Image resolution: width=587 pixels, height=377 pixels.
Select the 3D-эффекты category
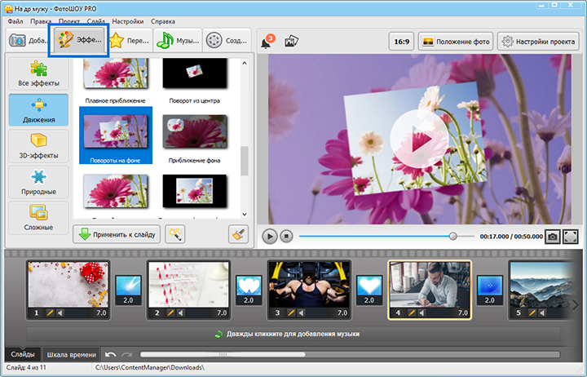click(x=38, y=148)
